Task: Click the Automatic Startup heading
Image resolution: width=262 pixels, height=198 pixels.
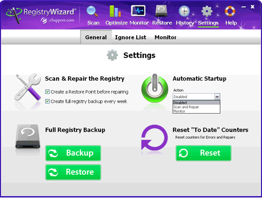Action: 200,79
